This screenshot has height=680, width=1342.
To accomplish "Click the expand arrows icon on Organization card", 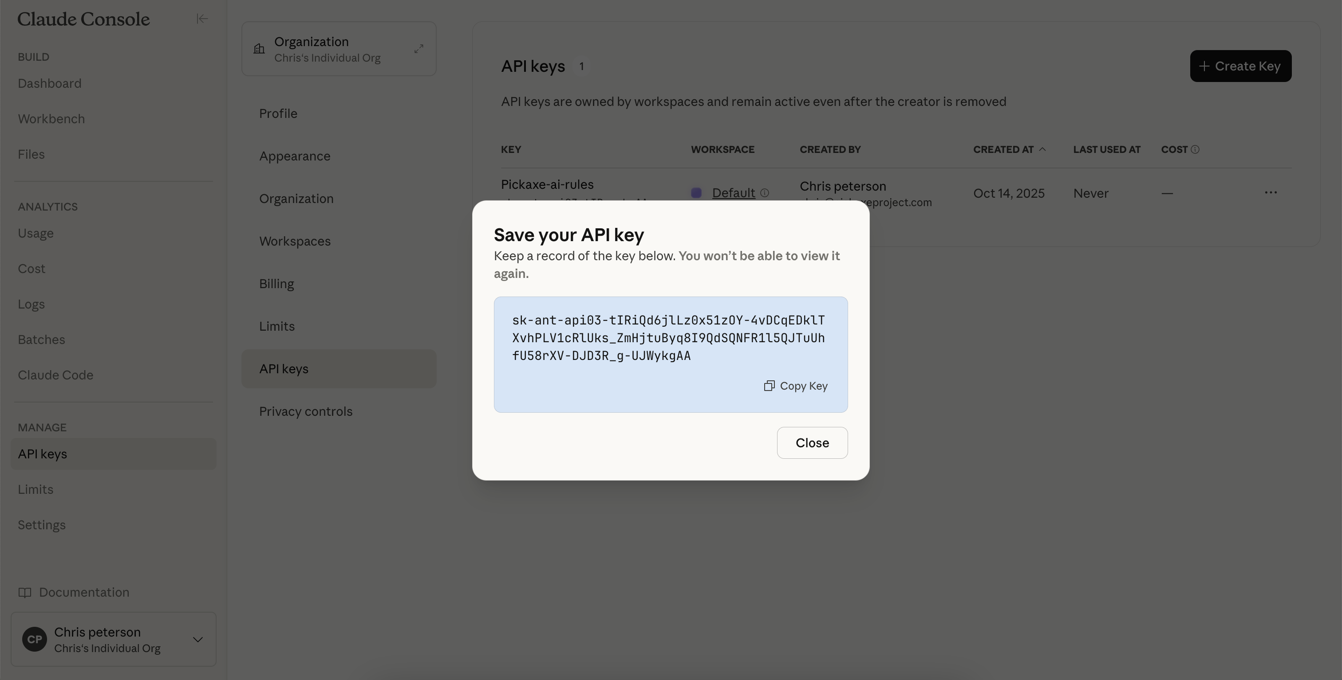I will [419, 49].
